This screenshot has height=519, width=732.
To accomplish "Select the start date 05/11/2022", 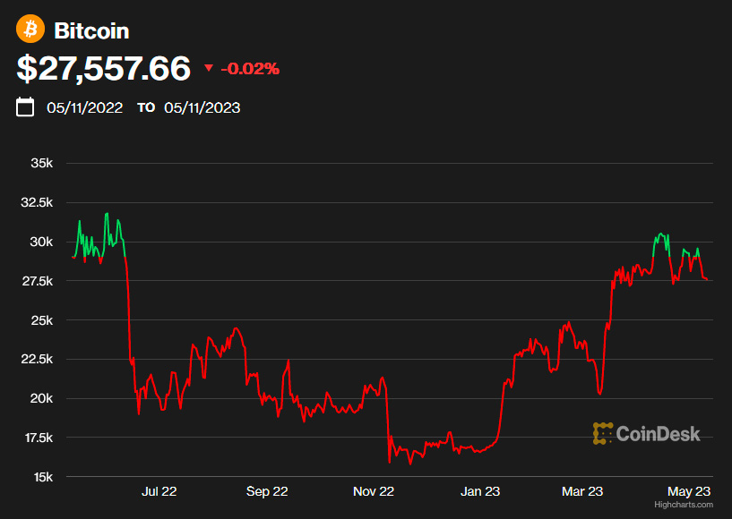I will pyautogui.click(x=85, y=107).
